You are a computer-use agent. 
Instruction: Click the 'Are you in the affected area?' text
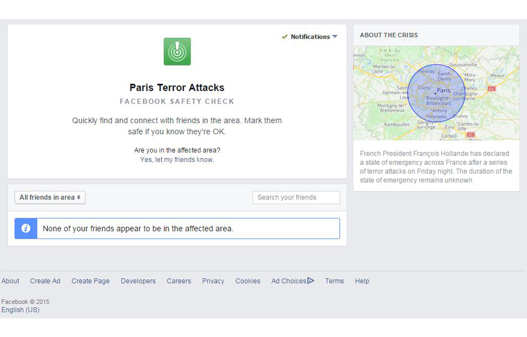[x=177, y=150]
